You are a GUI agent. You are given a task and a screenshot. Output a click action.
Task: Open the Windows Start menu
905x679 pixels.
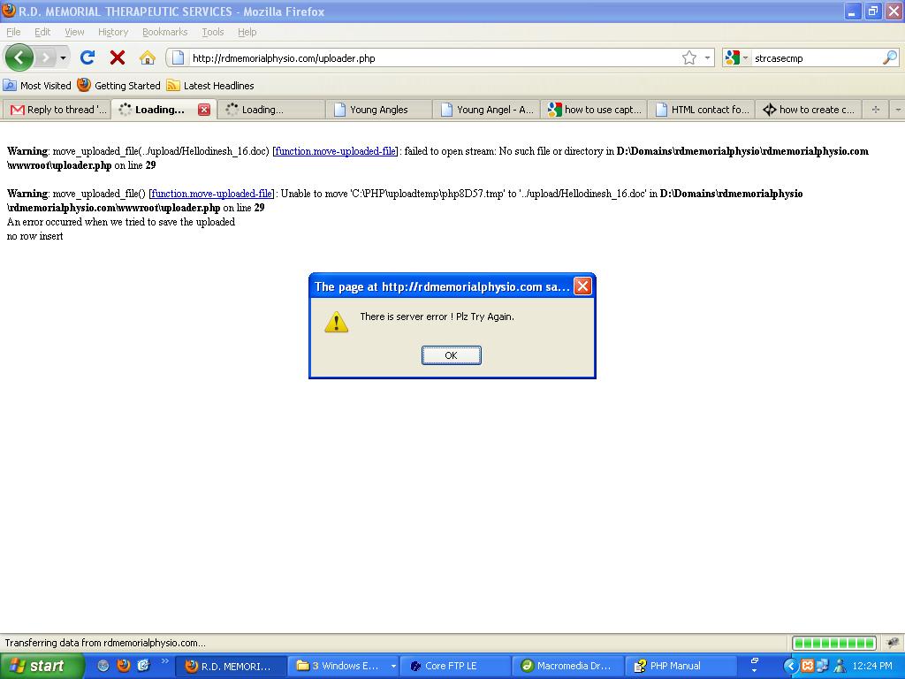[42, 666]
